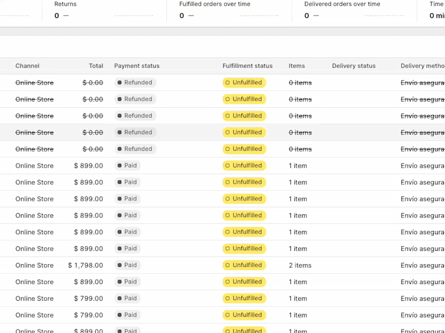Sort by the Total column header
The height and width of the screenshot is (333, 445).
click(x=96, y=65)
